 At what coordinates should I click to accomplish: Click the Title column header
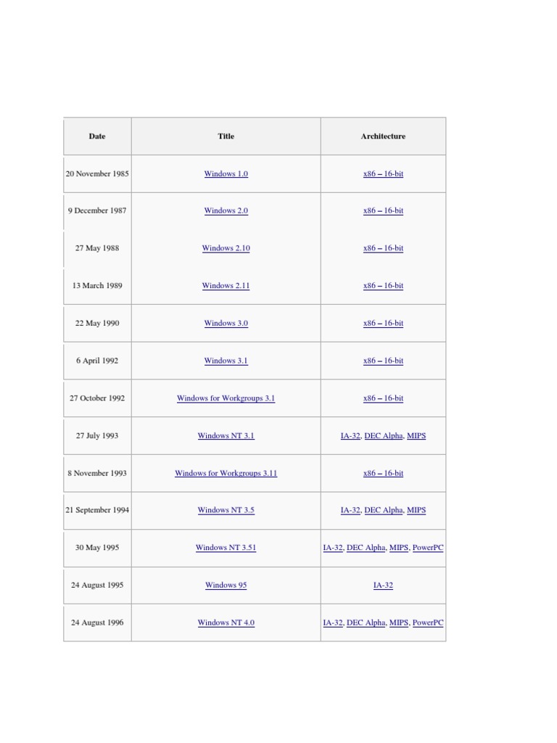coord(226,136)
